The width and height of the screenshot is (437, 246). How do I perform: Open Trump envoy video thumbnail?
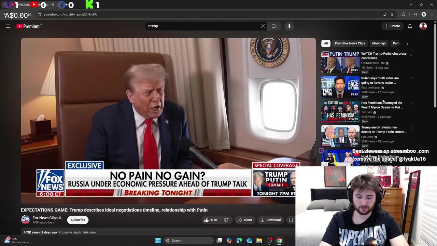[x=340, y=136]
